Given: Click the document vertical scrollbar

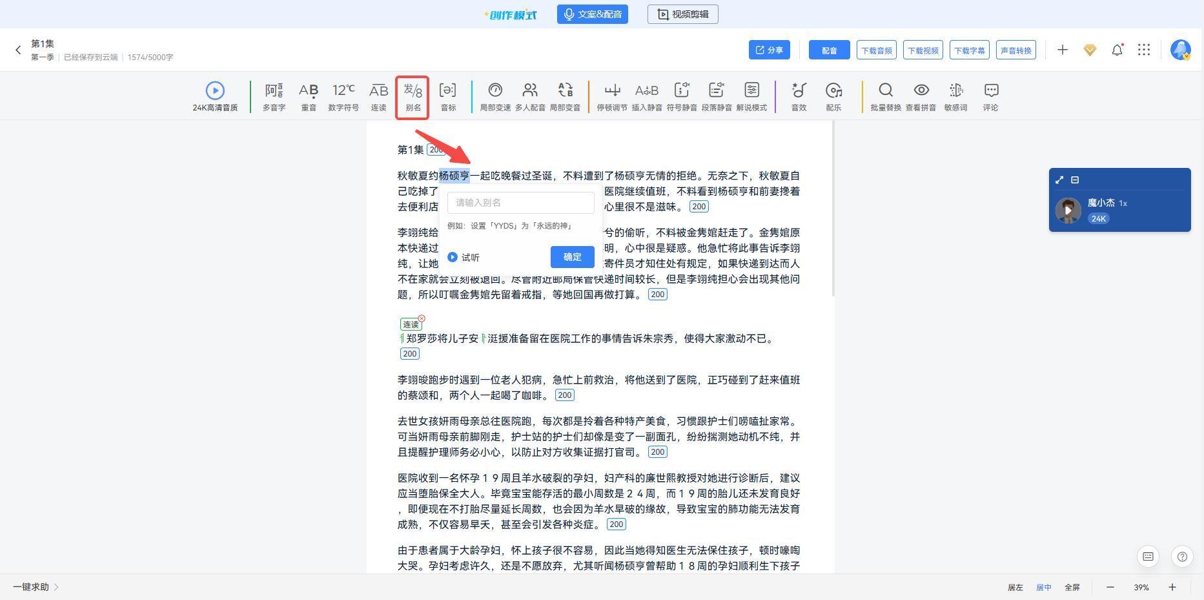Looking at the screenshot, I should point(833,209).
